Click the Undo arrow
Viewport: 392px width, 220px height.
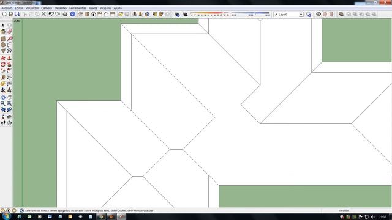(51, 14)
